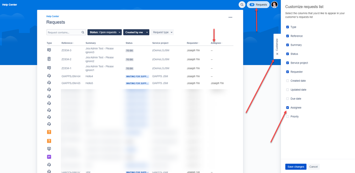Enable the Updated date checkbox
This screenshot has width=355, height=173.
(287, 90)
